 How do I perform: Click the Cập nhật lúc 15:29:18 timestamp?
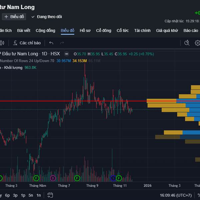click(182, 21)
